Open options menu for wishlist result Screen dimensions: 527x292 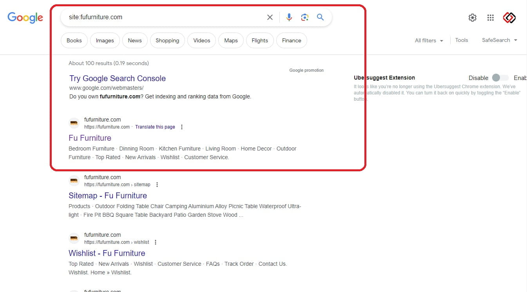click(156, 242)
